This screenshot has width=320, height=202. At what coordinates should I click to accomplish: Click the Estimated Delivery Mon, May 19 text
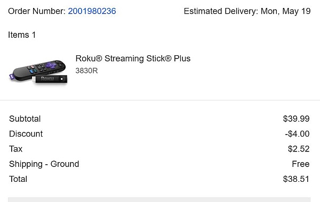click(247, 11)
